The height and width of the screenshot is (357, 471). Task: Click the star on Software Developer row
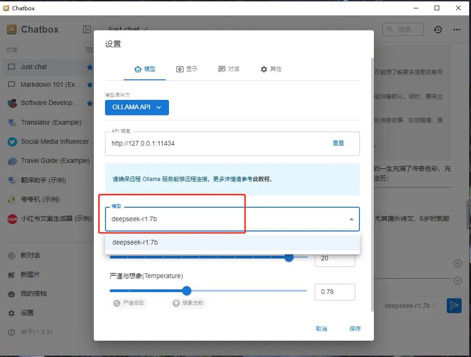pos(90,103)
